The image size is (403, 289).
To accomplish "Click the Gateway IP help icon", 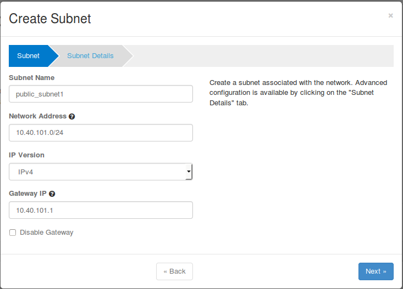I will [52, 194].
